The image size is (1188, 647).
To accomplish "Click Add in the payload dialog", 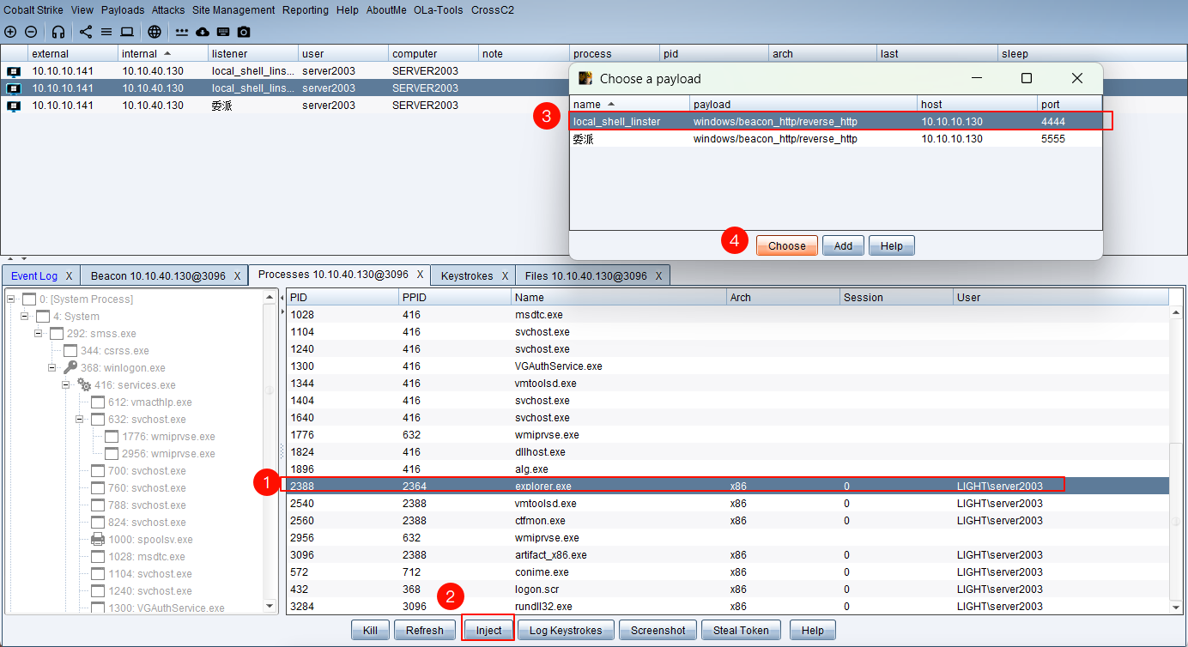I will coord(843,246).
